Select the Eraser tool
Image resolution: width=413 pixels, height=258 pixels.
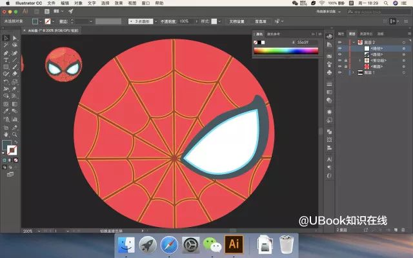(x=15, y=74)
